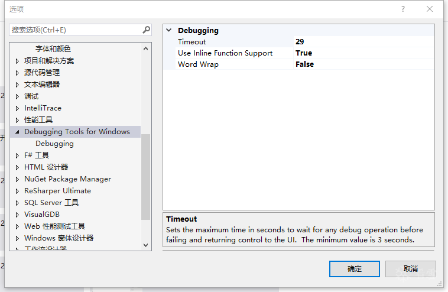The height and width of the screenshot is (292, 448).
Task: Toggle Use Inline Function Support value
Action: [363, 53]
